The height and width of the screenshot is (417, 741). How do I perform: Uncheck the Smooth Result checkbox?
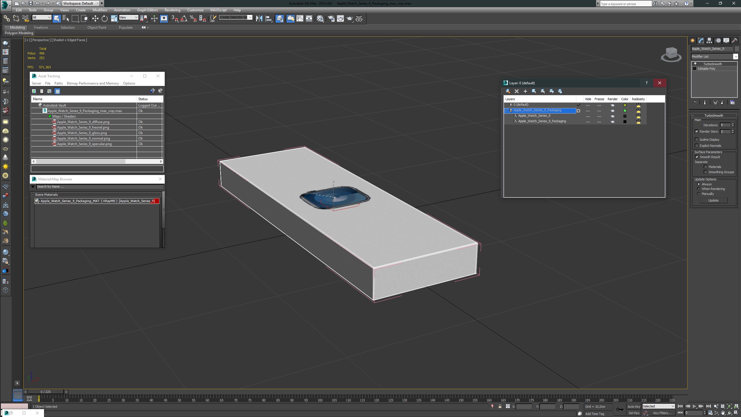[697, 157]
